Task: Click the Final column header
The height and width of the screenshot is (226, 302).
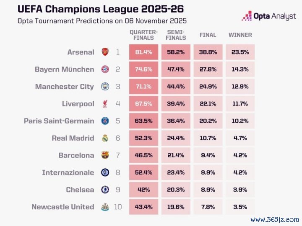Action: (208, 35)
